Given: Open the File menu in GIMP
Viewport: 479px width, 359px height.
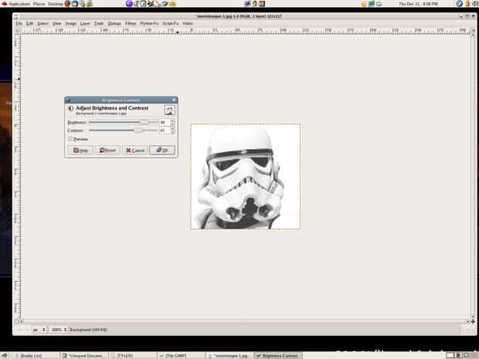Looking at the screenshot, I should click(x=19, y=23).
